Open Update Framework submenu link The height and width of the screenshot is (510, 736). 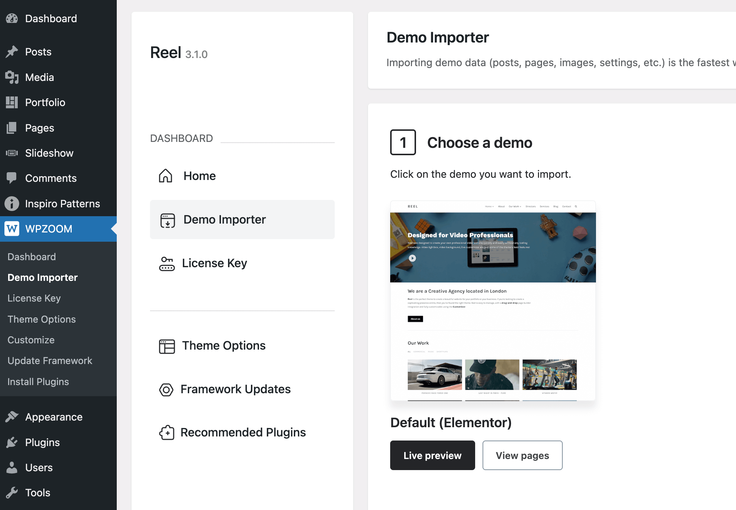(x=50, y=361)
